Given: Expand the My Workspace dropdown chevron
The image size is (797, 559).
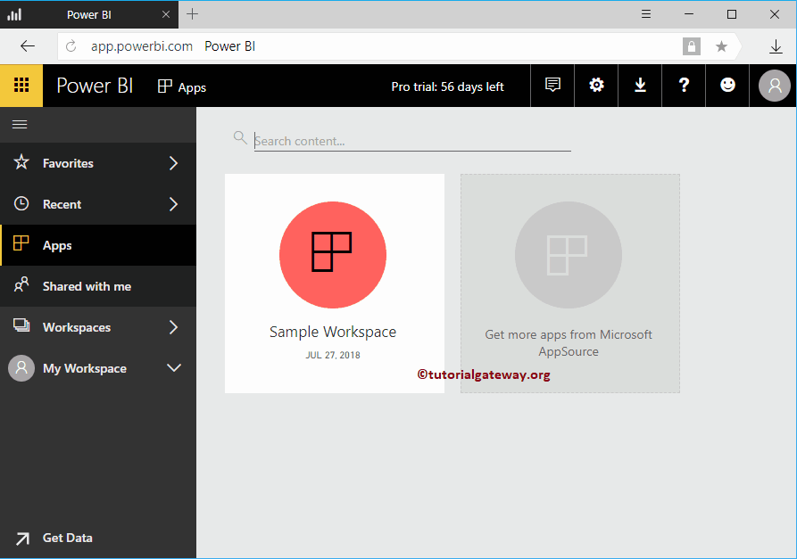Looking at the screenshot, I should [x=174, y=367].
